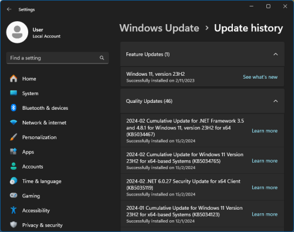Click the Home house icon

(14, 79)
